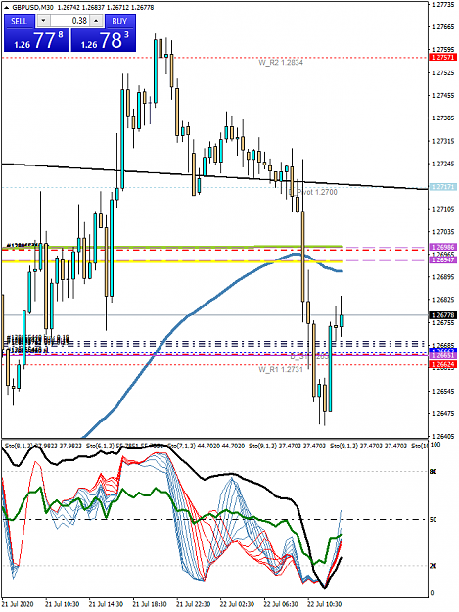Click the 21 Jul 18:30 time label
Viewport: 459px width, 612px height.
[150, 604]
